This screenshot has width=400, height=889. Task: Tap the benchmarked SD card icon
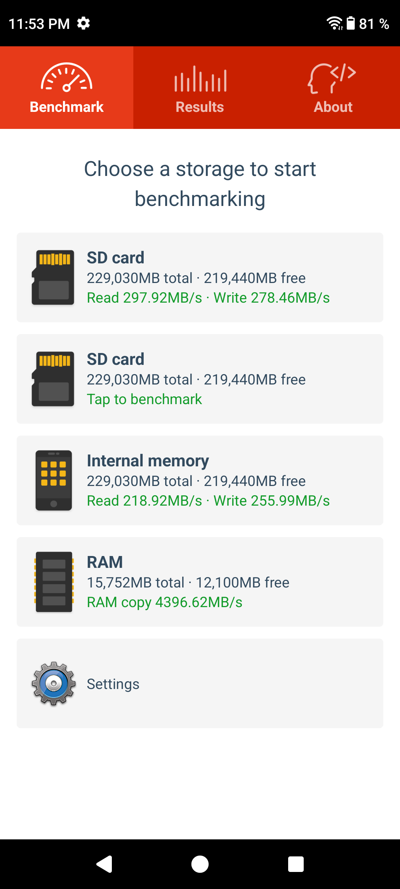coord(53,277)
